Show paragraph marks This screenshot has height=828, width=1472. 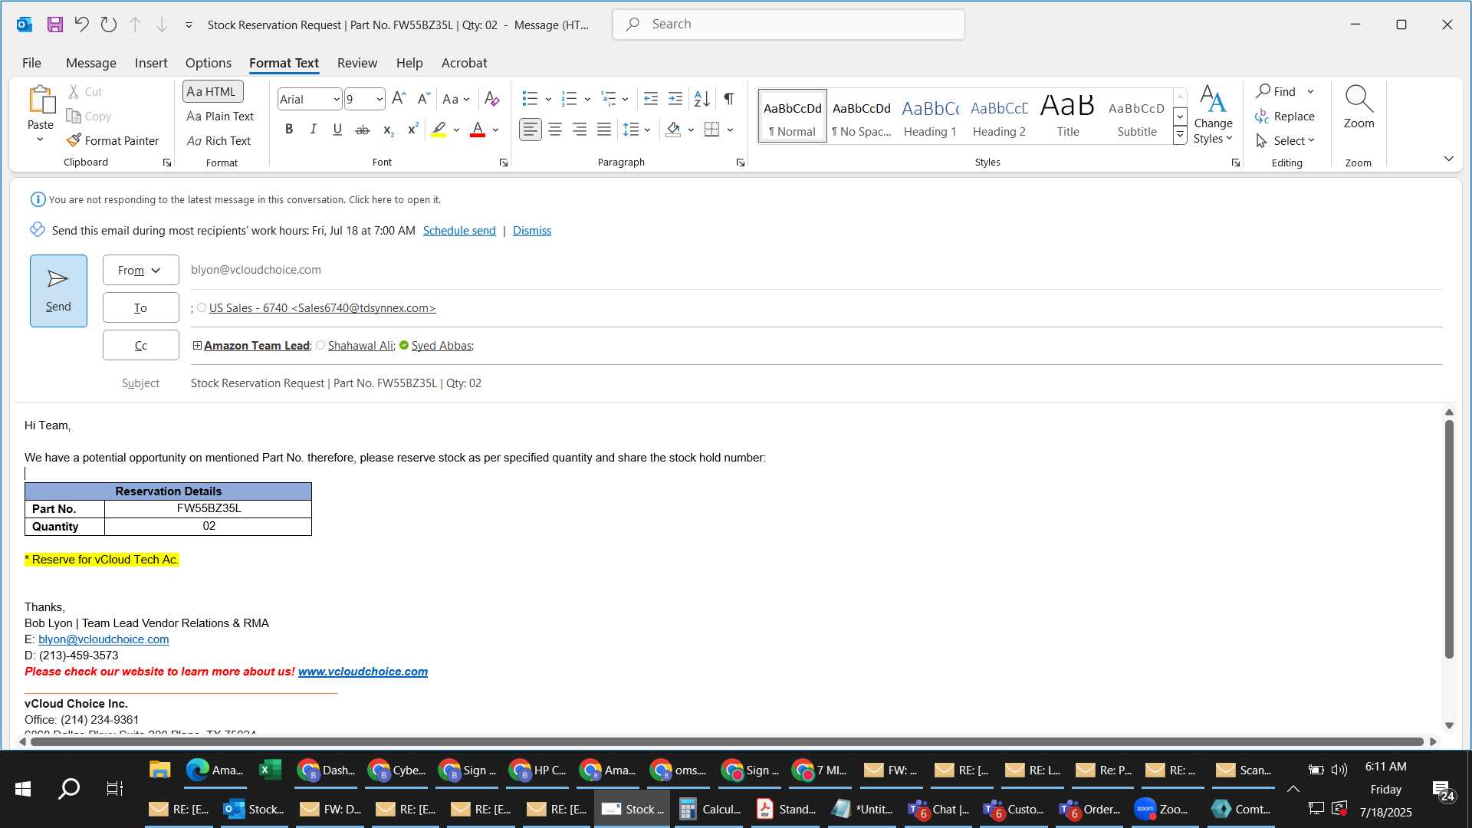729,99
